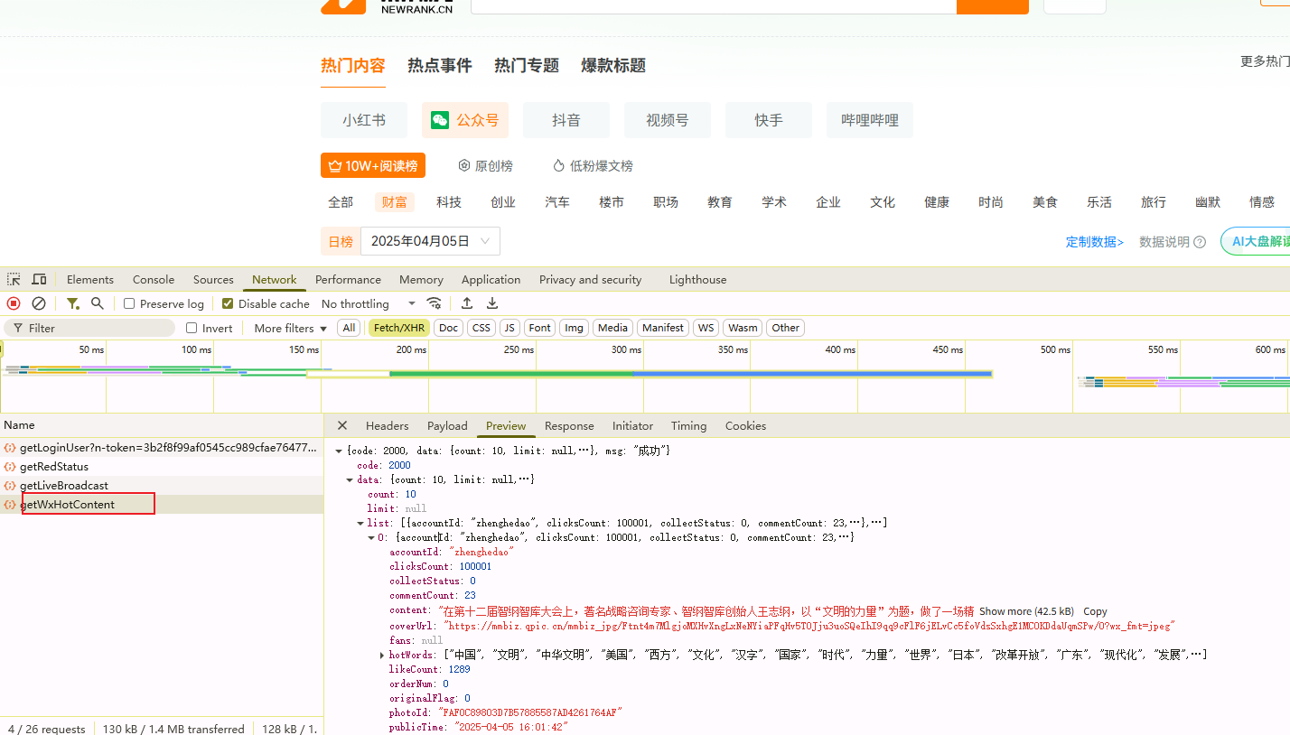Choose the 哔哩哔哩 platform button
Viewport: 1290px width, 735px height.
click(870, 120)
